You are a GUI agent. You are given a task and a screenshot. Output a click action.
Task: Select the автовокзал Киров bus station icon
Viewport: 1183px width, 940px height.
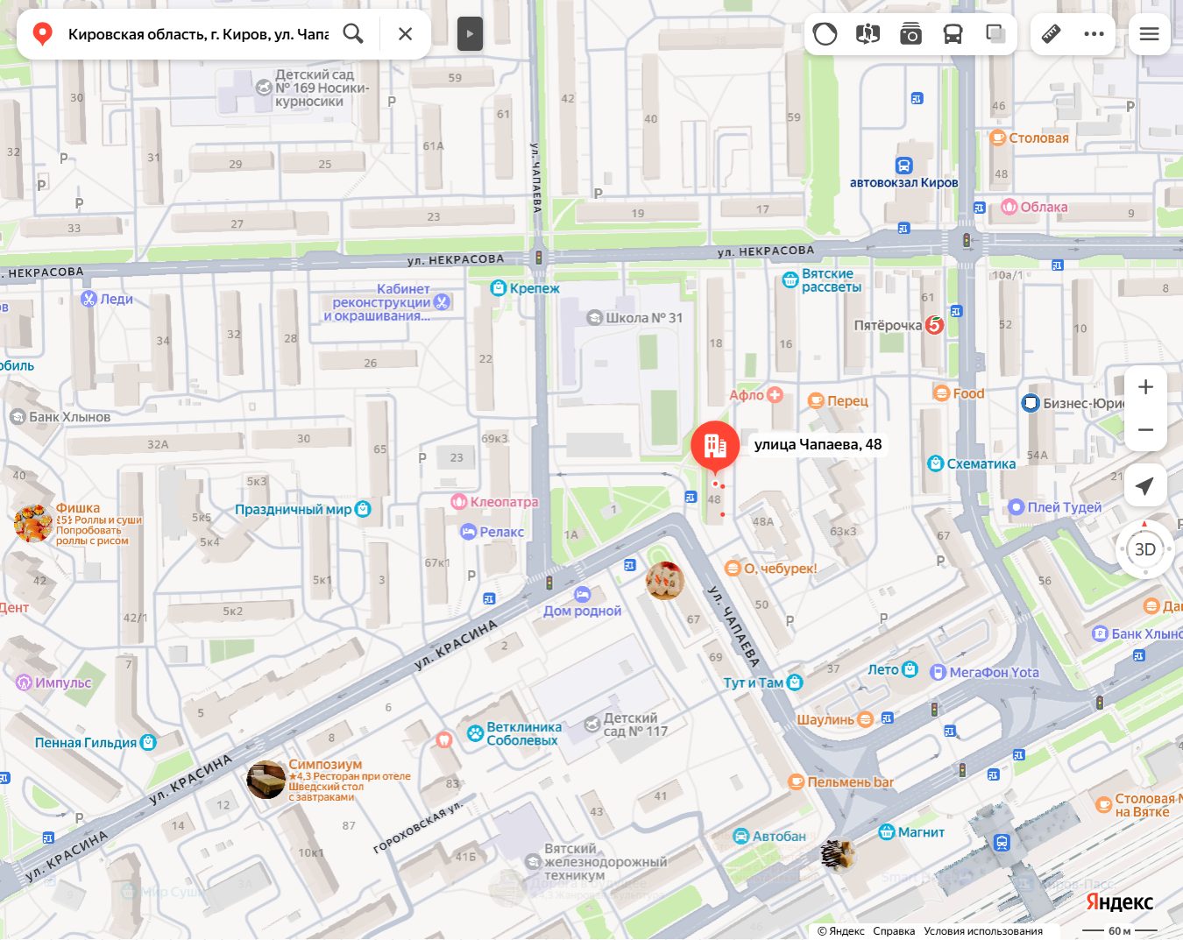(x=903, y=166)
